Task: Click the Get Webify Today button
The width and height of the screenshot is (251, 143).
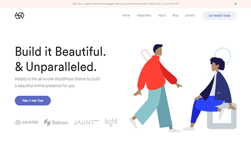Action: click(x=219, y=15)
